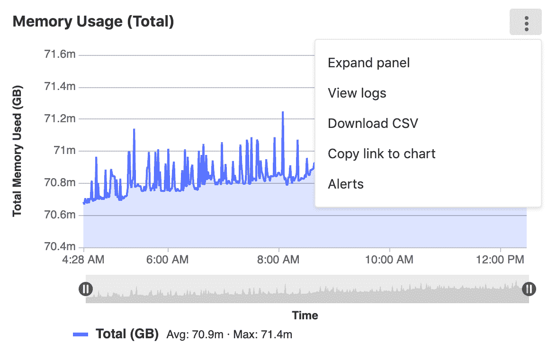Viewport: 557px width, 361px height.
Task: Click the 4:28 AM start time label
Action: [84, 260]
